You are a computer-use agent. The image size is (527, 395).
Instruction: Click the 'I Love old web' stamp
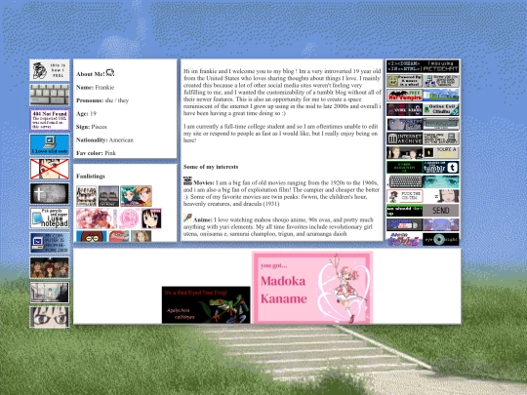coord(50,144)
